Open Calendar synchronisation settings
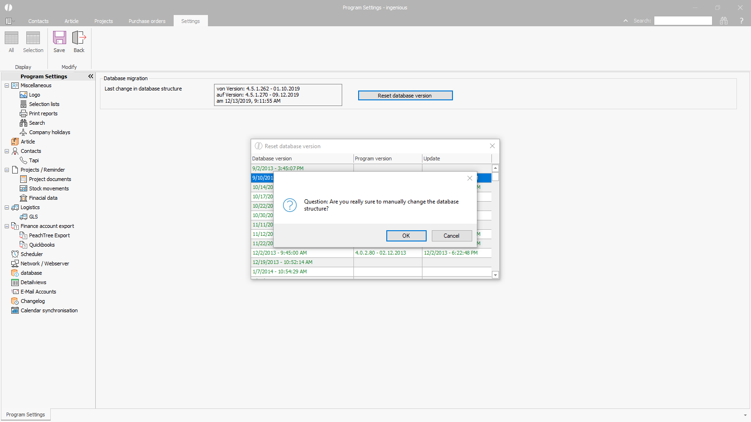Screen dimensions: 751x422 49,310
